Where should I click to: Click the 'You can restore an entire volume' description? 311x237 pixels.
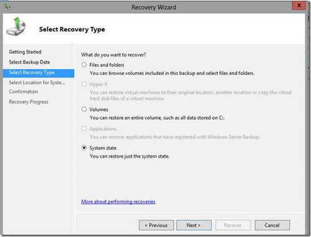pos(157,118)
